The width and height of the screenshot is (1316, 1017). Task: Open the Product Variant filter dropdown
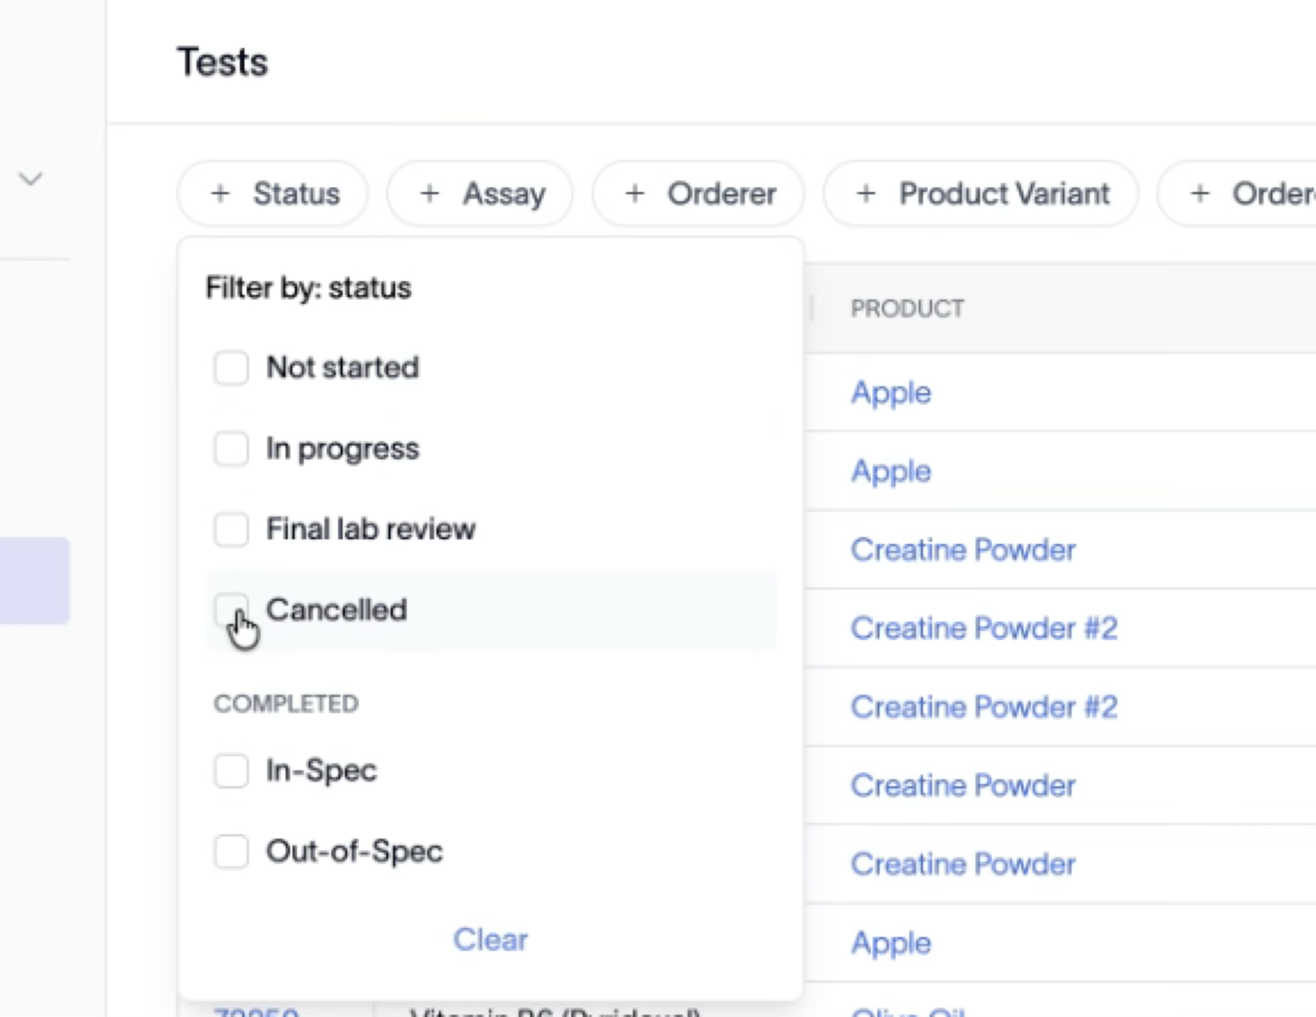click(981, 193)
